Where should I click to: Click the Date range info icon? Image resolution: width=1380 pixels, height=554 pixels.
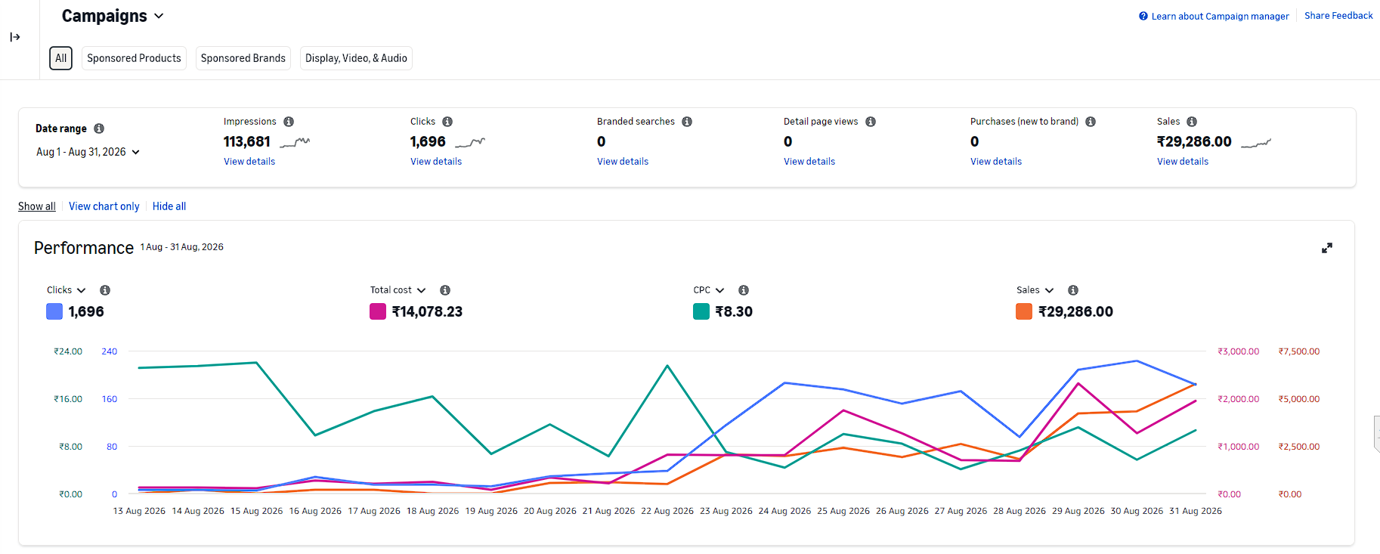(99, 128)
